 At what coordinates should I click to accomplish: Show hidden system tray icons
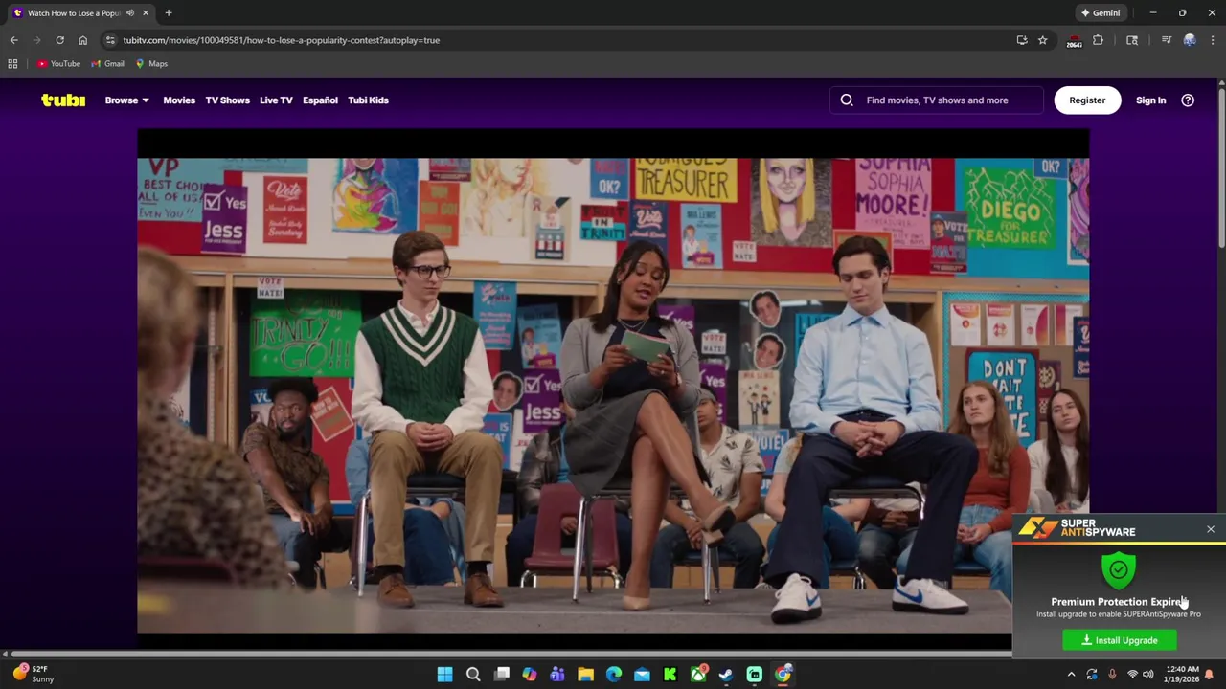(x=1071, y=675)
